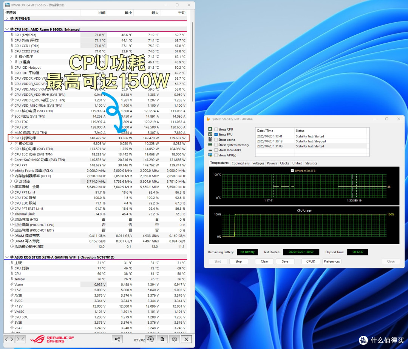Open the Statistics tab
Screen dimensions: 408x349
coord(311,163)
